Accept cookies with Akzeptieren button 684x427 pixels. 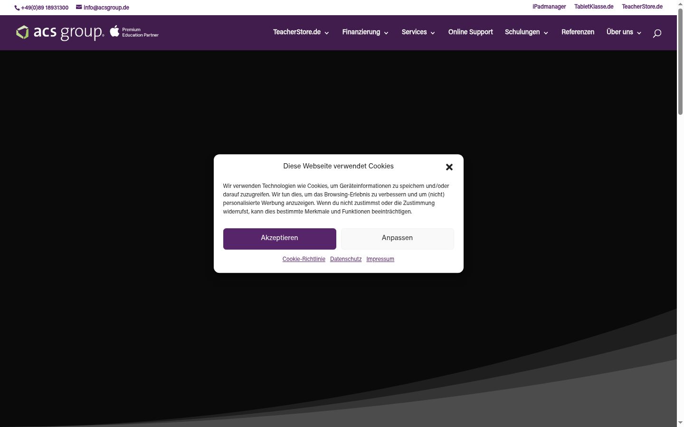coord(280,239)
